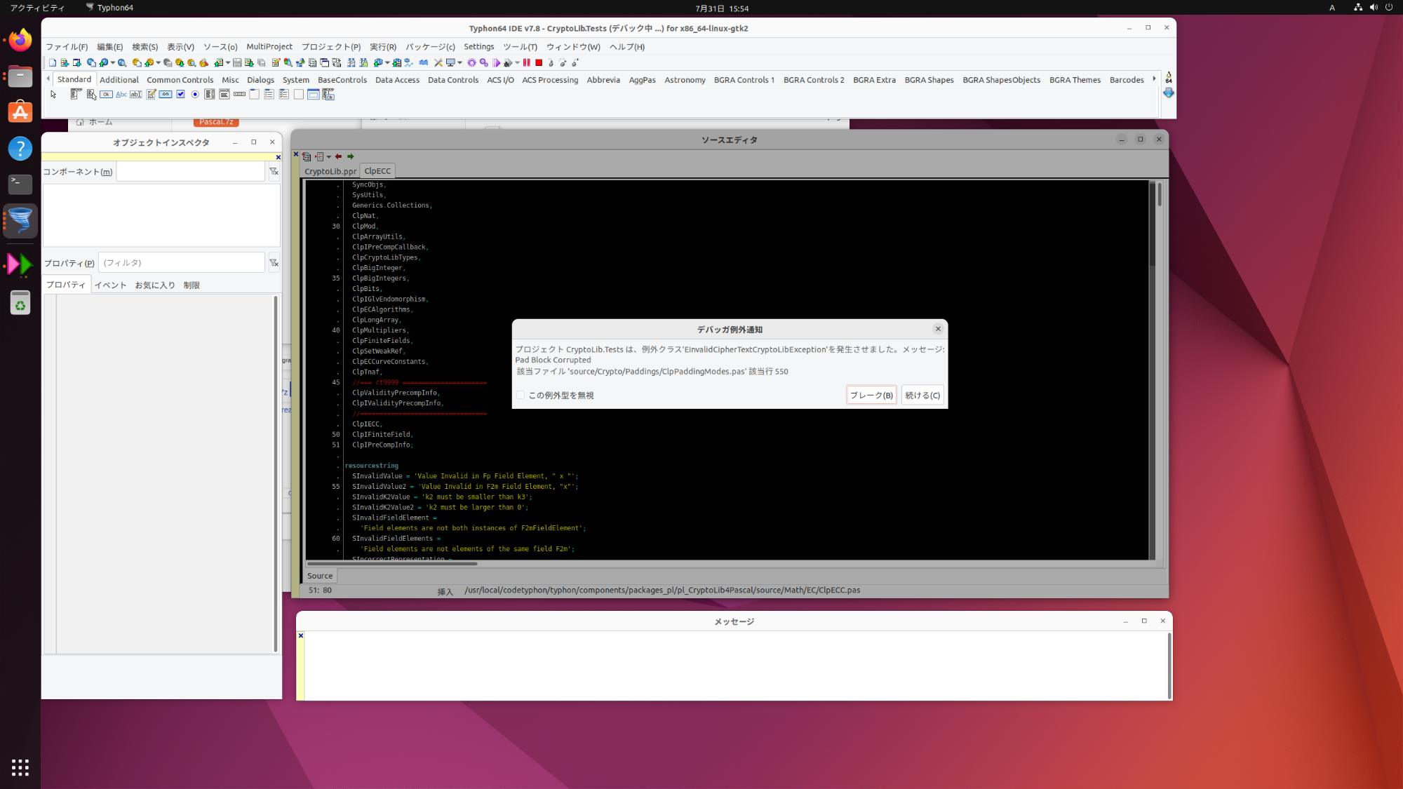1403x789 pixels.
Task: Click the blue down arrow beside palette
Action: click(1169, 93)
